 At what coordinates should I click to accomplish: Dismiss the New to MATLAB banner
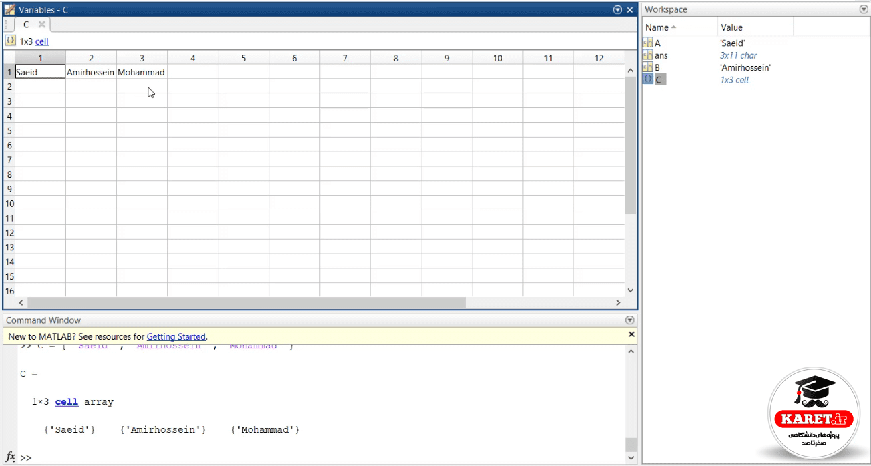(631, 334)
